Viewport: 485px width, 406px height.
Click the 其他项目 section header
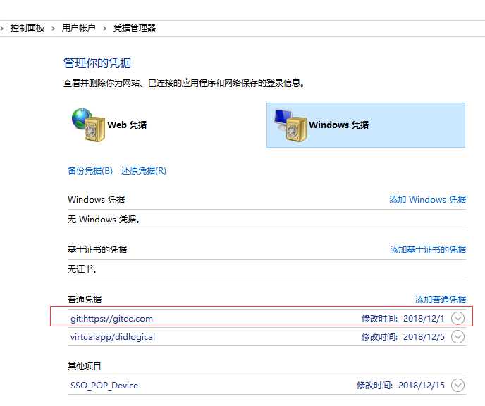coord(85,366)
